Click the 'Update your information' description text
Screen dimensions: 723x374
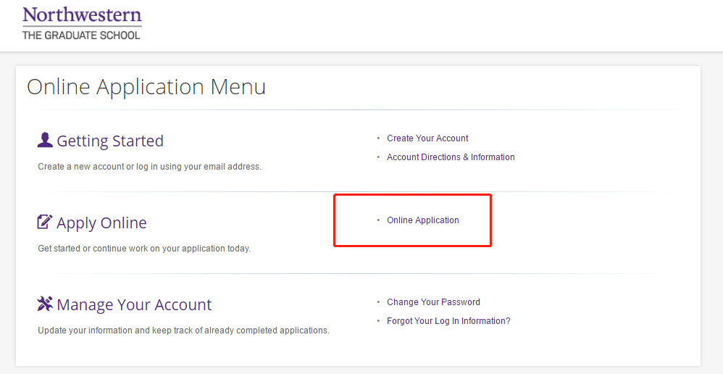[x=183, y=331]
